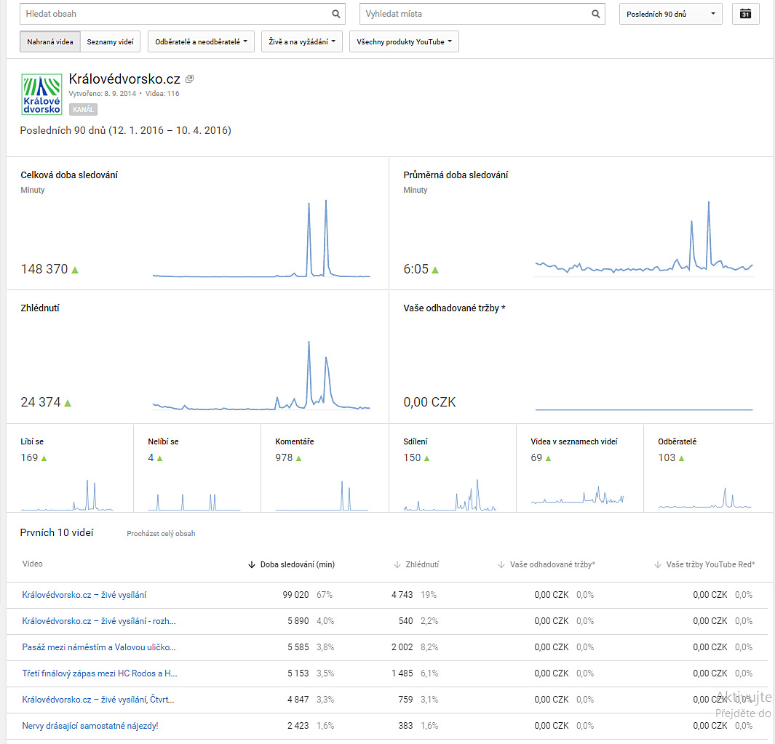Switch to Seznamy videí view
Image resolution: width=775 pixels, height=744 pixels.
click(x=110, y=42)
